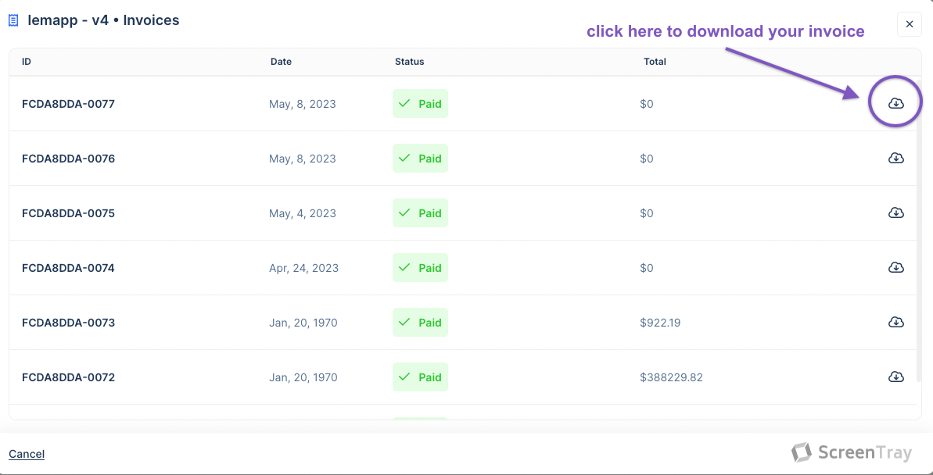933x475 pixels.
Task: Click the invoice list vertical scrollbar
Action: (x=919, y=234)
